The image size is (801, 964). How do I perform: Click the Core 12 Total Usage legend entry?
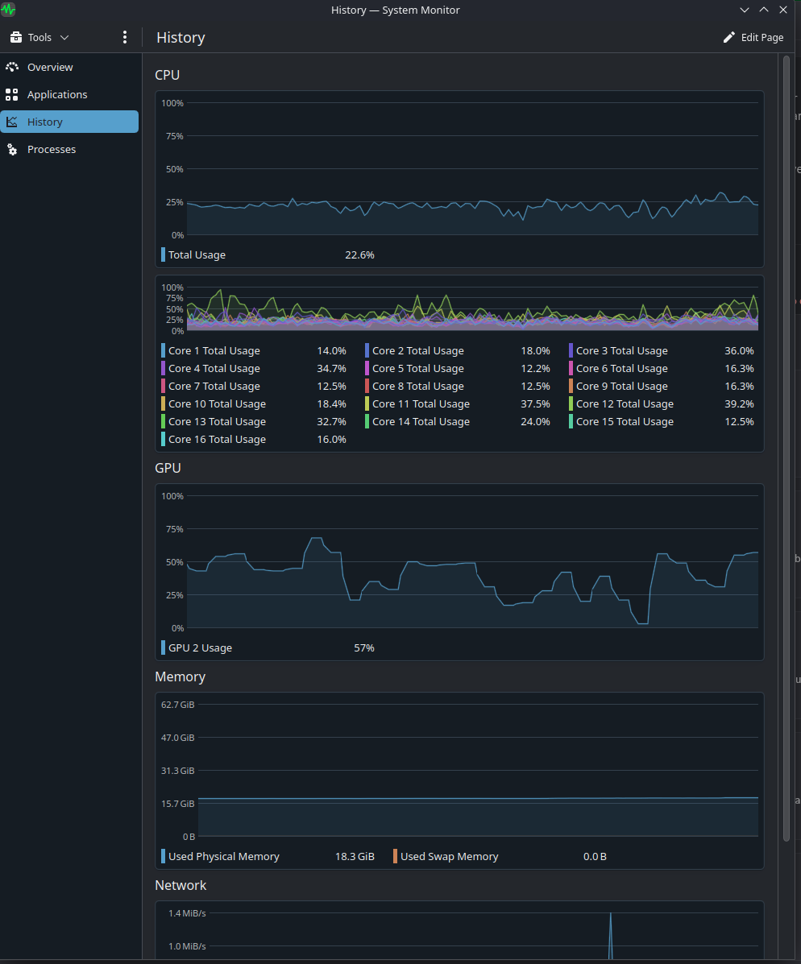pos(625,403)
